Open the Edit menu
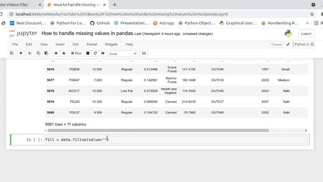Viewport: 323px width, 182px height. click(x=29, y=44)
